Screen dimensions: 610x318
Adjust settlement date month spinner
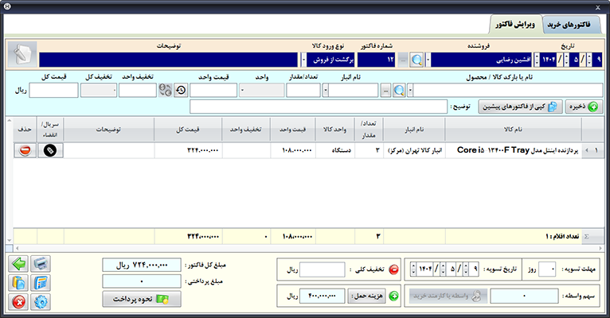(443, 269)
